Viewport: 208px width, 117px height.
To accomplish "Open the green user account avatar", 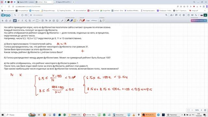I will (x=205, y=15).
